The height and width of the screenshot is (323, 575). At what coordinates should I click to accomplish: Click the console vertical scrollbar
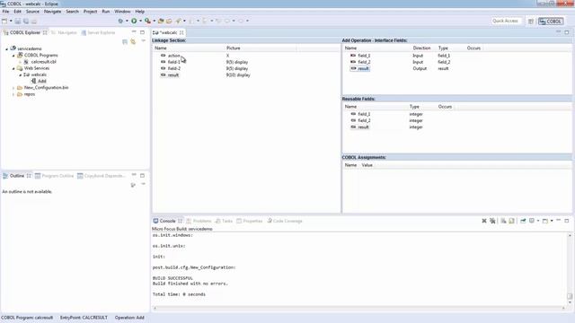click(570, 269)
